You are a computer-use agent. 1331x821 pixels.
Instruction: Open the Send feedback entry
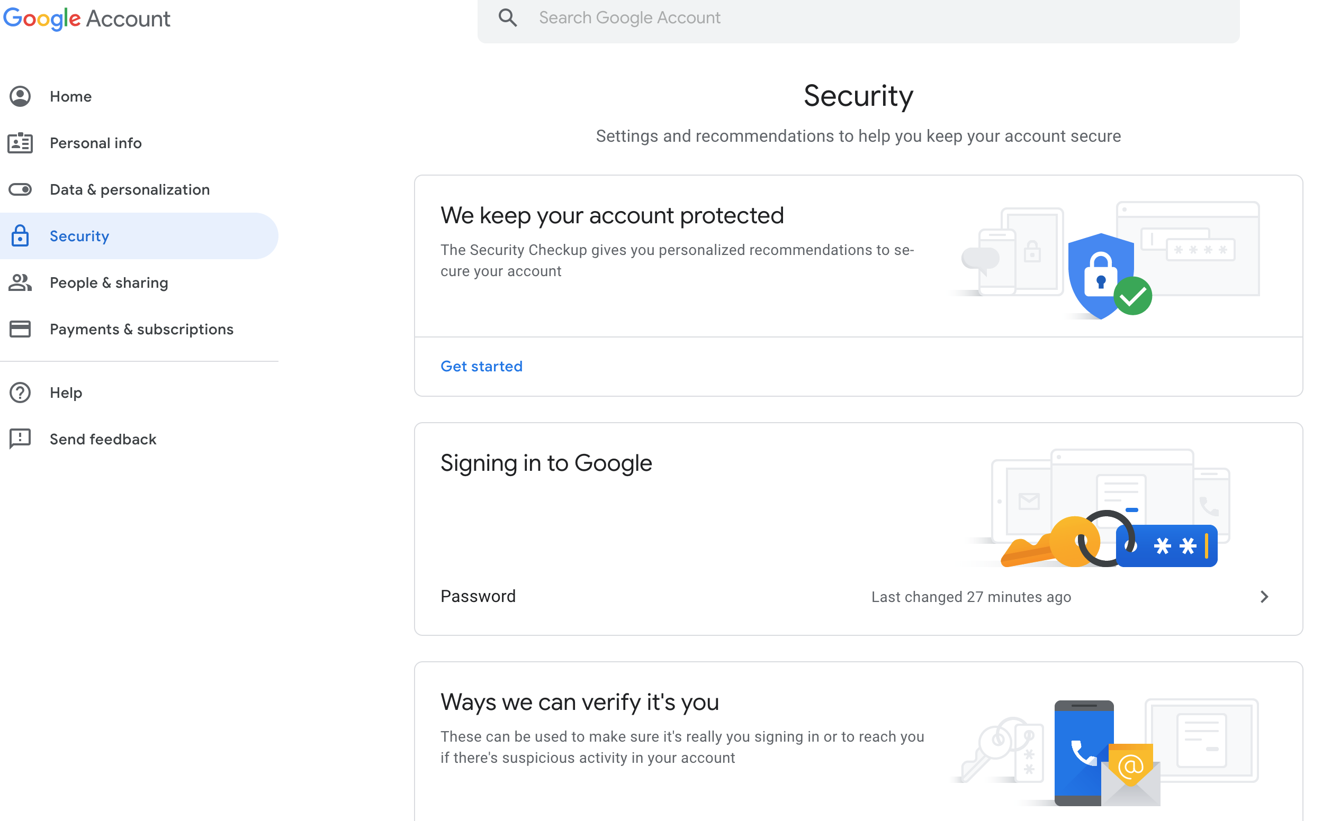coord(103,439)
